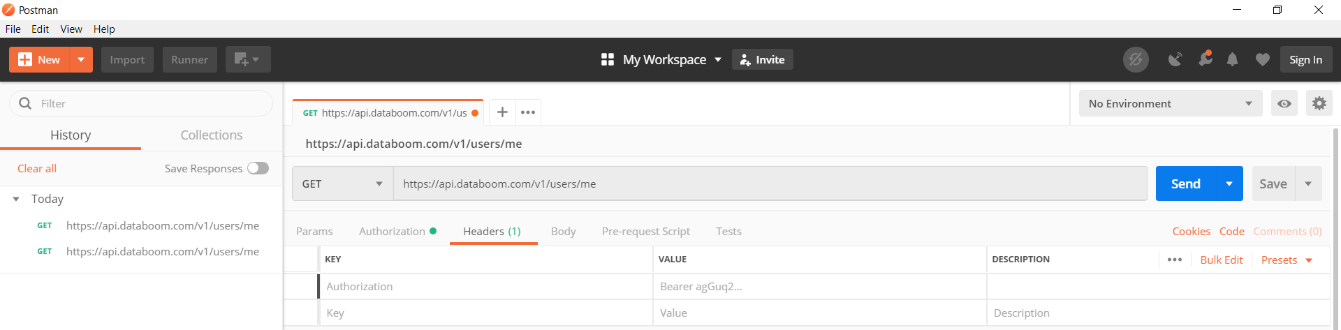Screen dimensions: 1341x330
Task: Open the GET method dropdown
Action: (x=343, y=183)
